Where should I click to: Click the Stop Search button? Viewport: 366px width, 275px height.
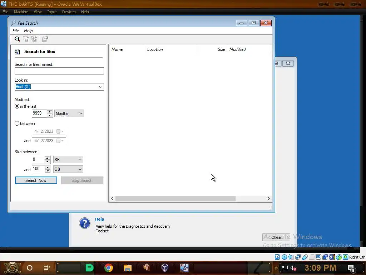[82, 180]
